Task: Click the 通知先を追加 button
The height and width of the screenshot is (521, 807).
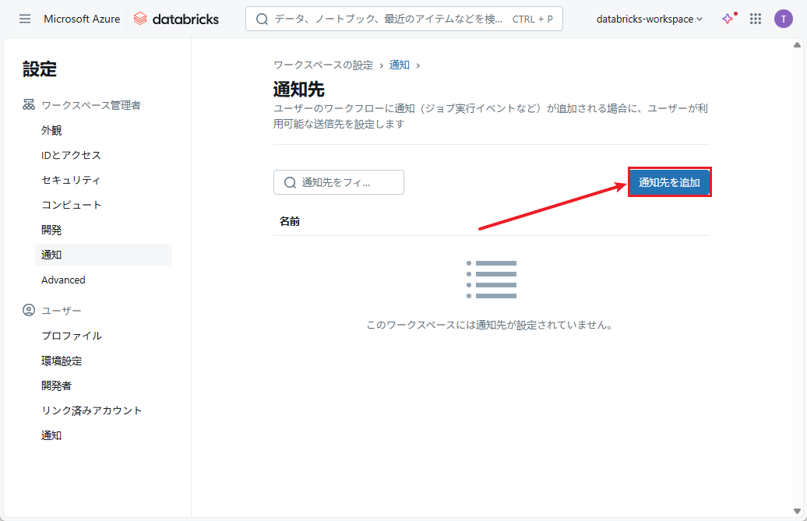Action: 669,182
